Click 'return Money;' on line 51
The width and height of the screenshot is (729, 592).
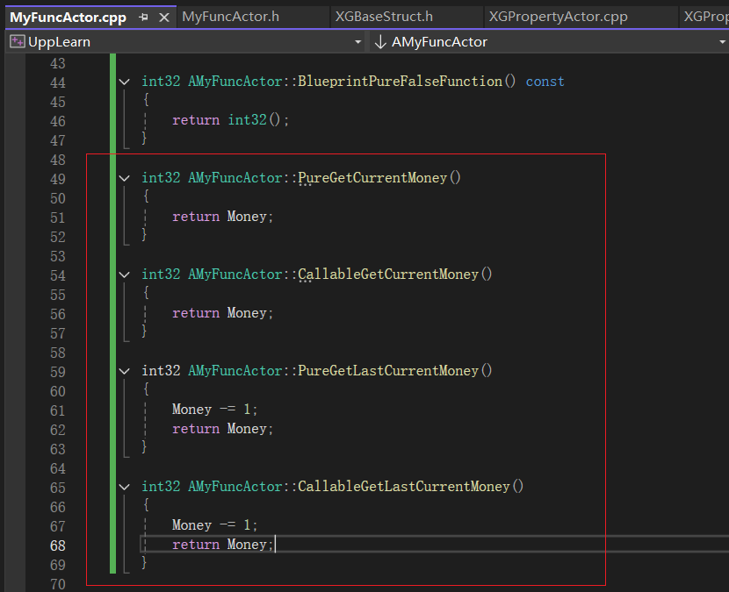pyautogui.click(x=223, y=217)
